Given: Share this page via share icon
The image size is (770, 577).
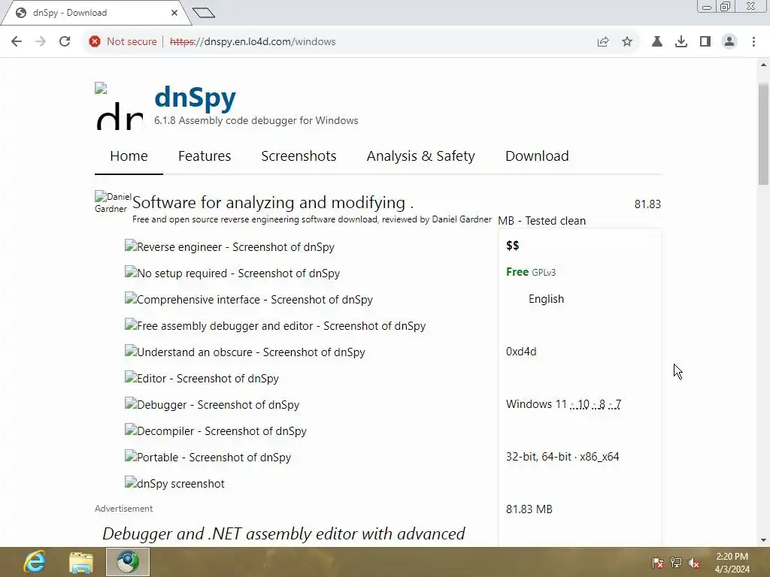Looking at the screenshot, I should [x=603, y=42].
